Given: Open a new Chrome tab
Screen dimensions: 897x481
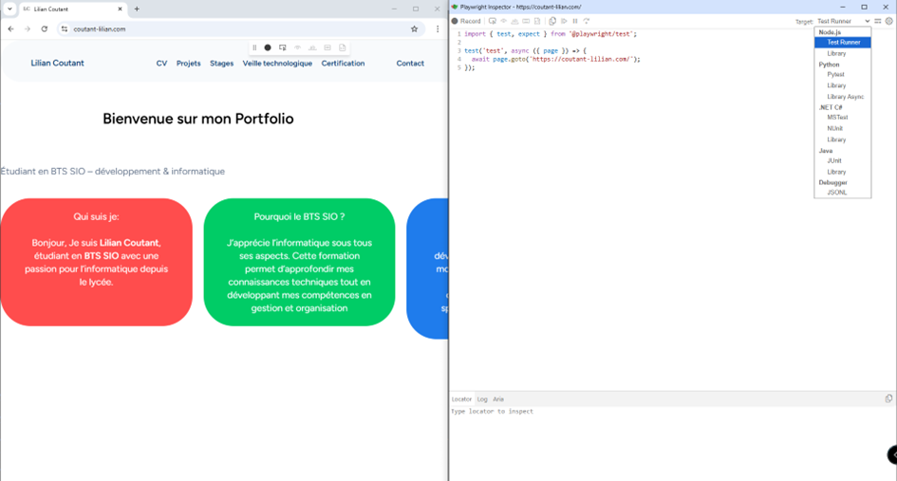Looking at the screenshot, I should 137,9.
